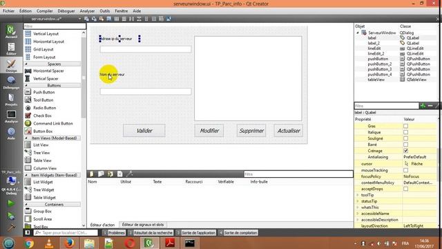Screen dimensions: 442x249
Task: Expand the toolTip property
Action: 358,195
